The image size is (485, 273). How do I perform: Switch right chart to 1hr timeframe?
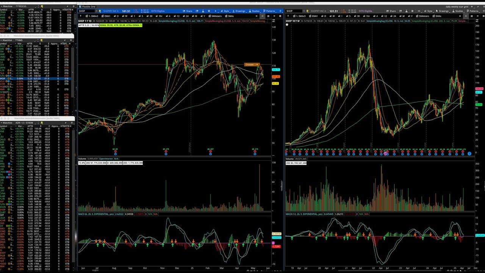click(x=366, y=16)
